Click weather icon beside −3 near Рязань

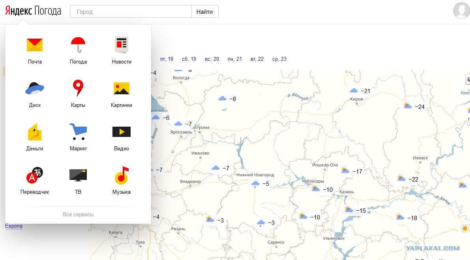(210, 219)
